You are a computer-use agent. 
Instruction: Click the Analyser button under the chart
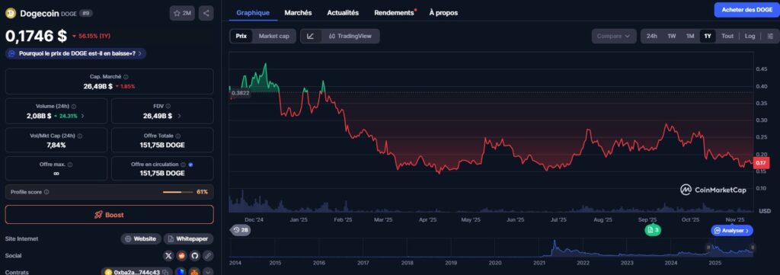pos(732,230)
